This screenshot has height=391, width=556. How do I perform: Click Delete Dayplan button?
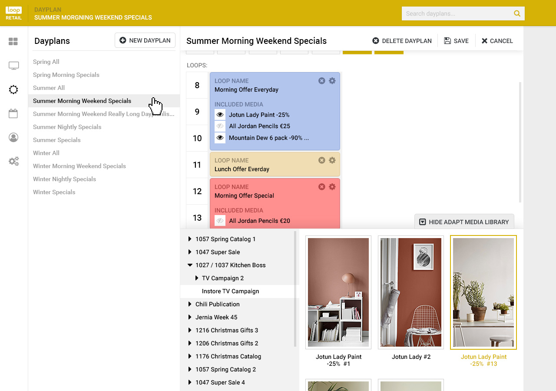tap(402, 41)
